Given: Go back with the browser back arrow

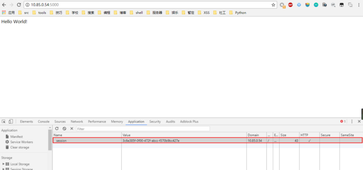Looking at the screenshot, I should point(4,5).
